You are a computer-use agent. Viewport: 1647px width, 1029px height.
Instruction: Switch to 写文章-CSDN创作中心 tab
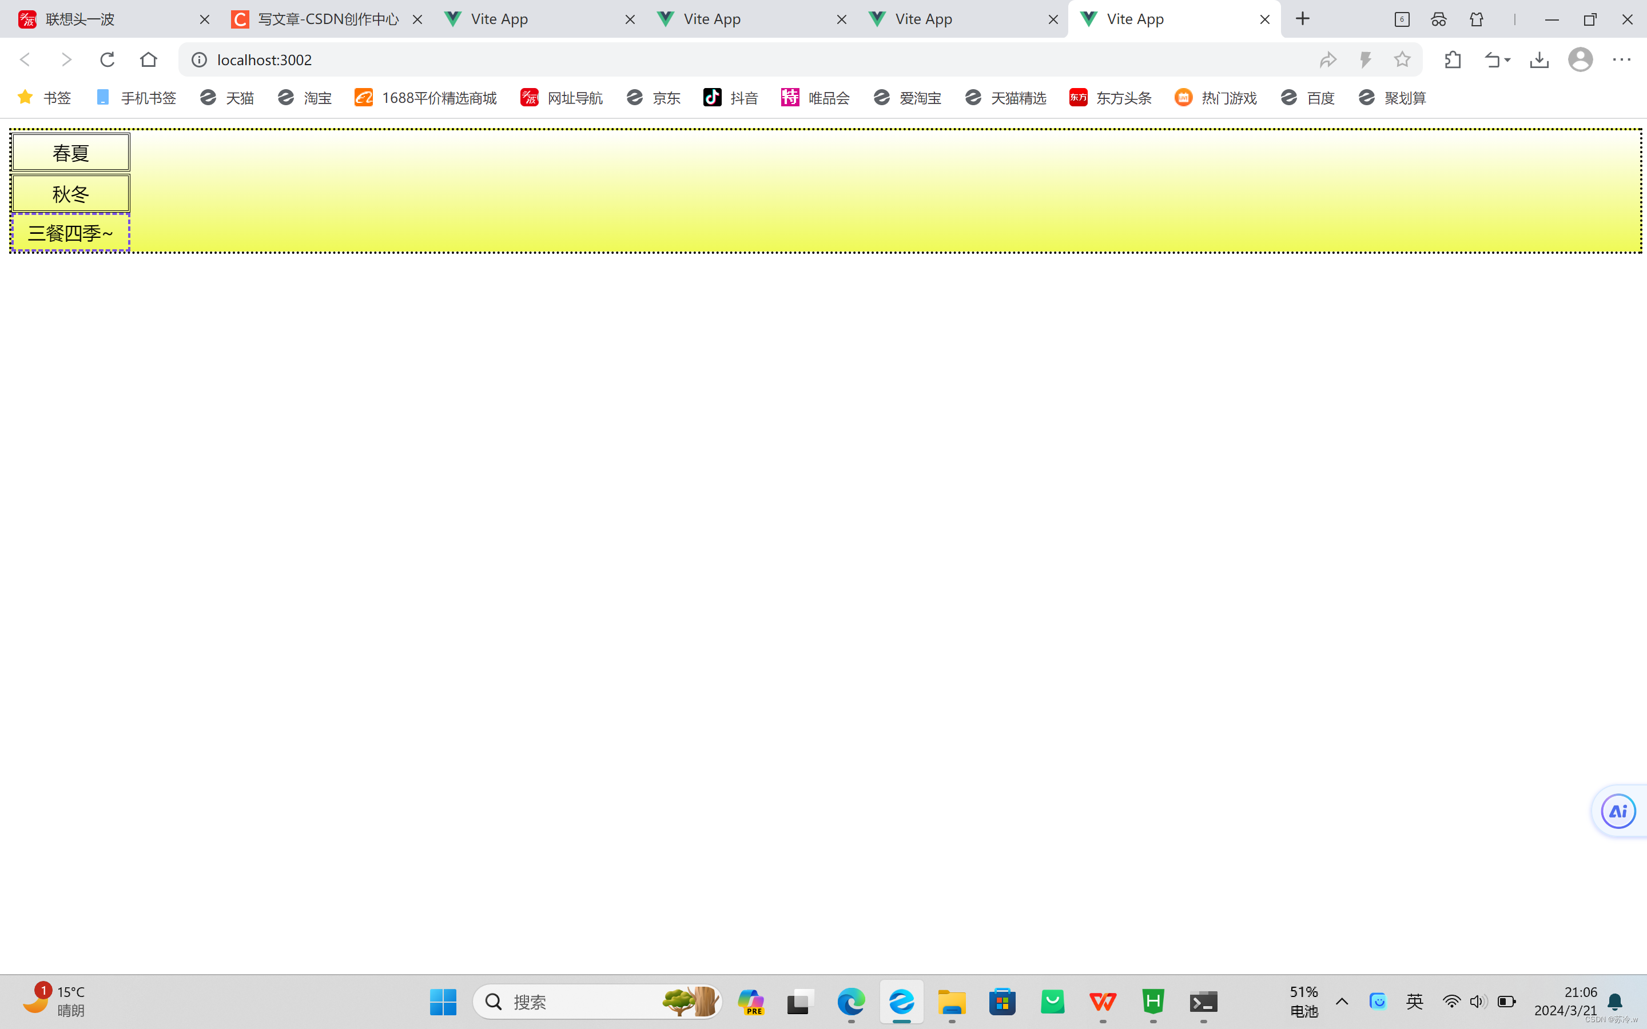[327, 19]
